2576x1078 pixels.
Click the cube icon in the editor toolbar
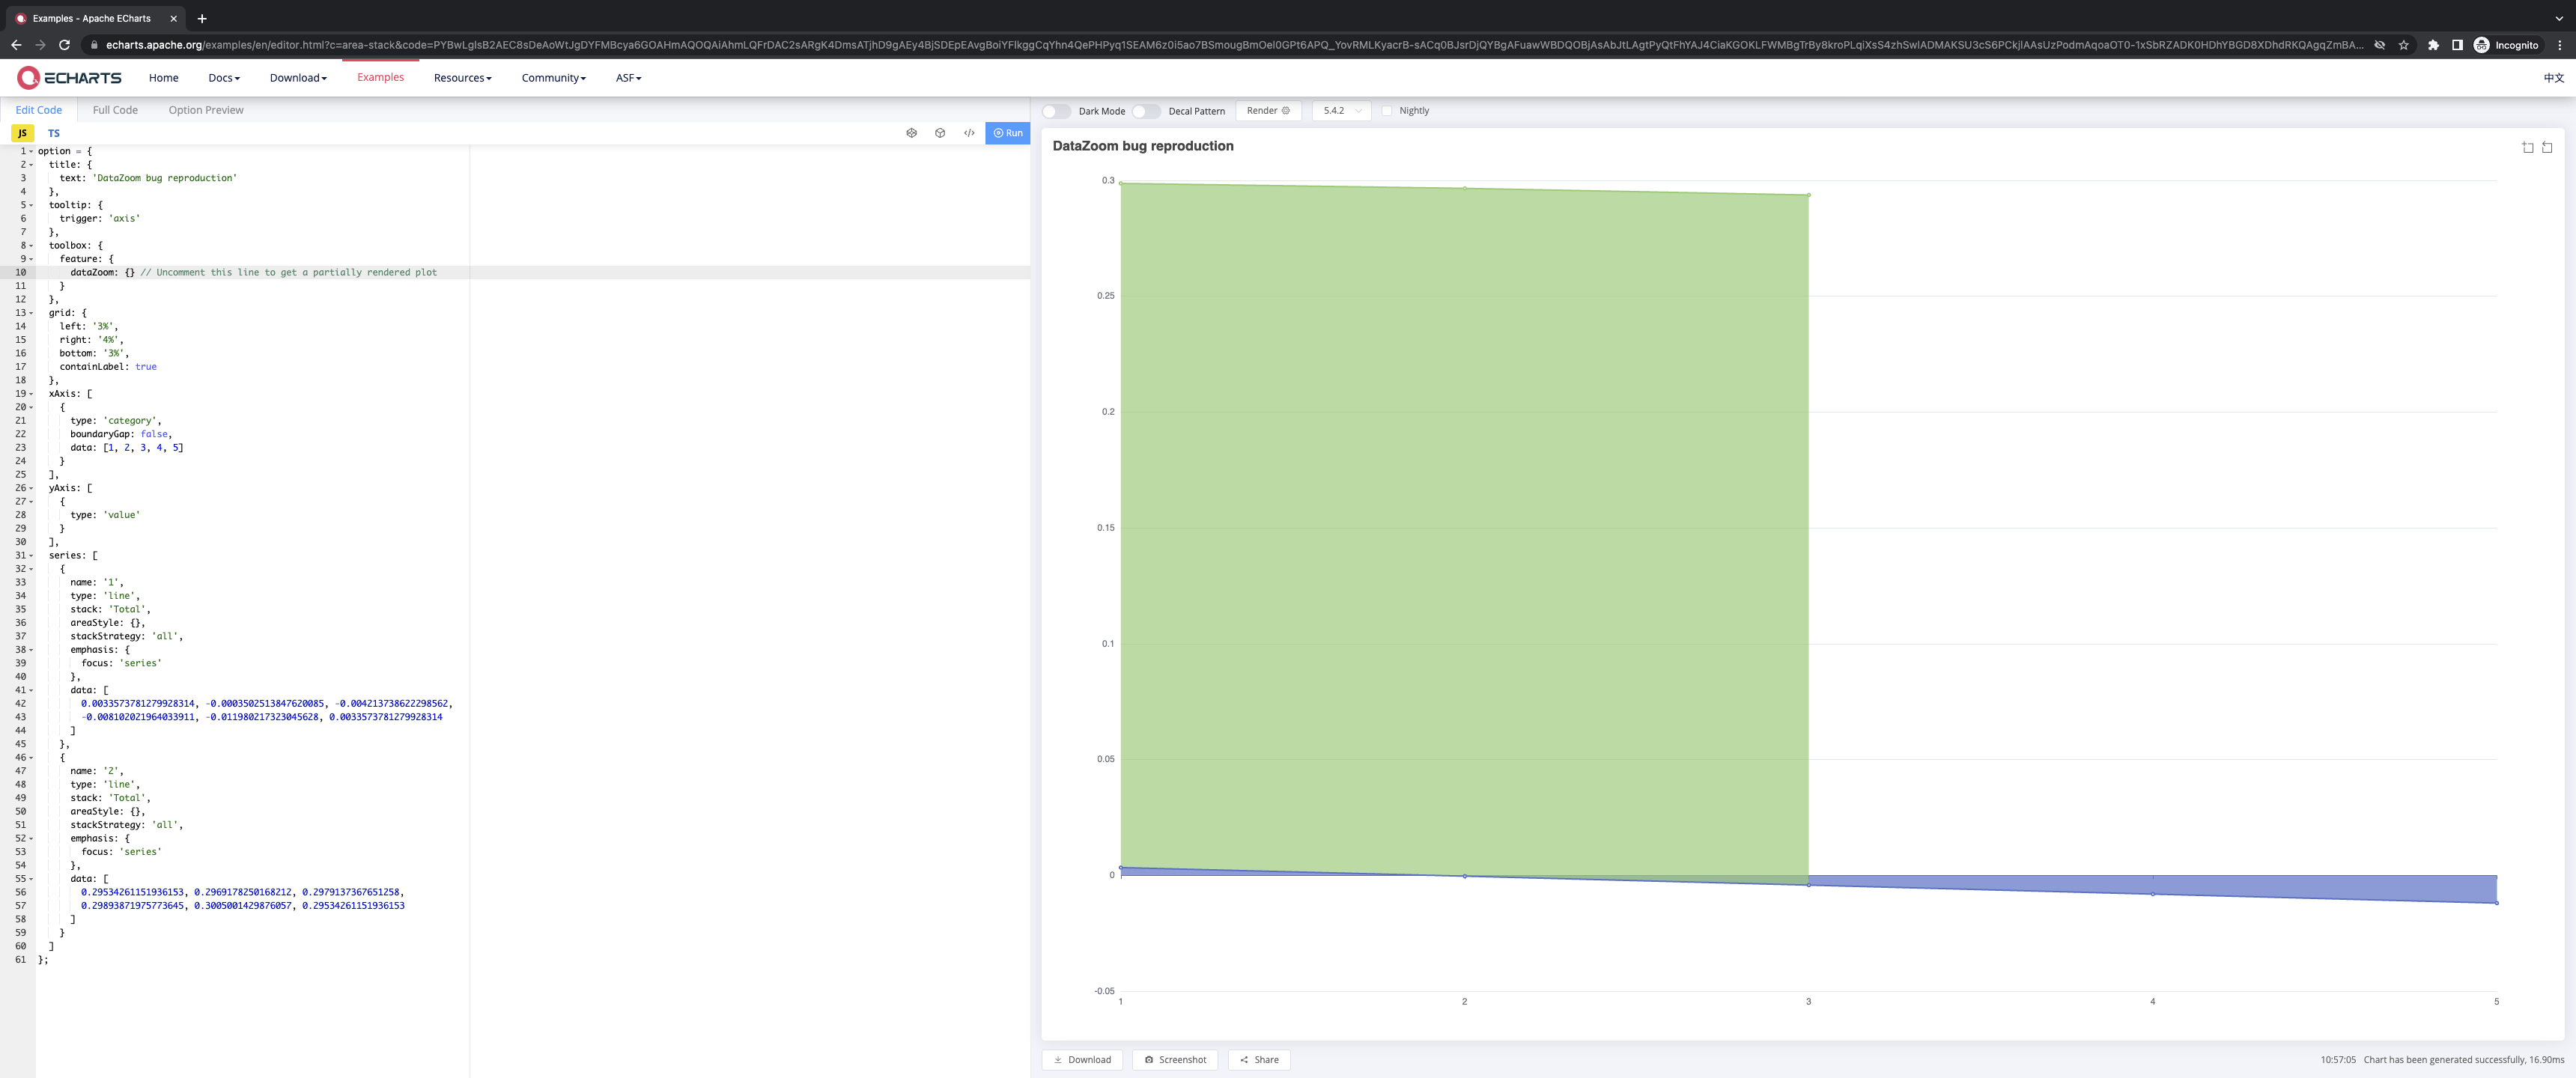pos(940,132)
